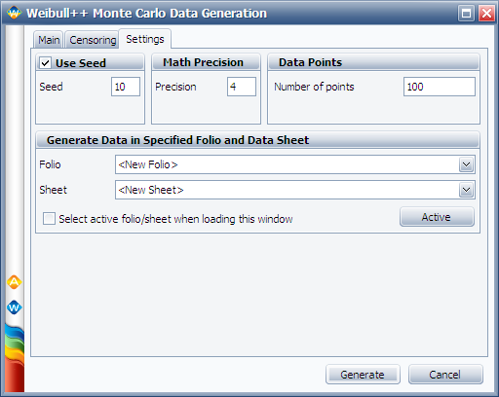Click the Cancel button
499x397 pixels.
(445, 375)
